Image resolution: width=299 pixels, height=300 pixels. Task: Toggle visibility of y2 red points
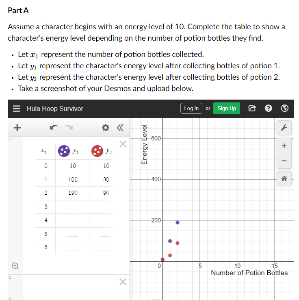97,151
